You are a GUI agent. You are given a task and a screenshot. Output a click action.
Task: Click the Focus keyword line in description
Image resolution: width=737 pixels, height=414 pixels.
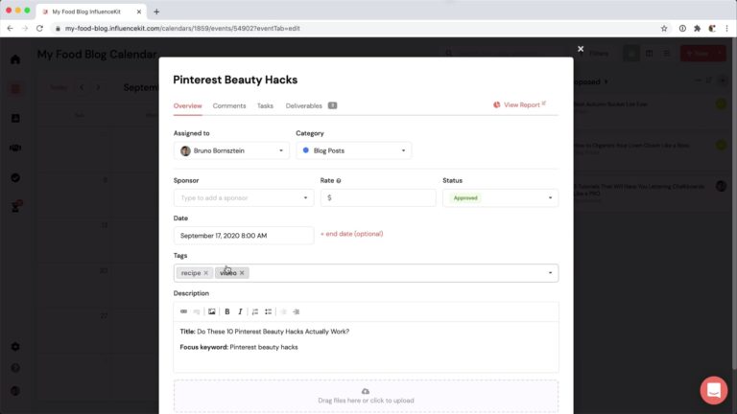click(x=239, y=347)
